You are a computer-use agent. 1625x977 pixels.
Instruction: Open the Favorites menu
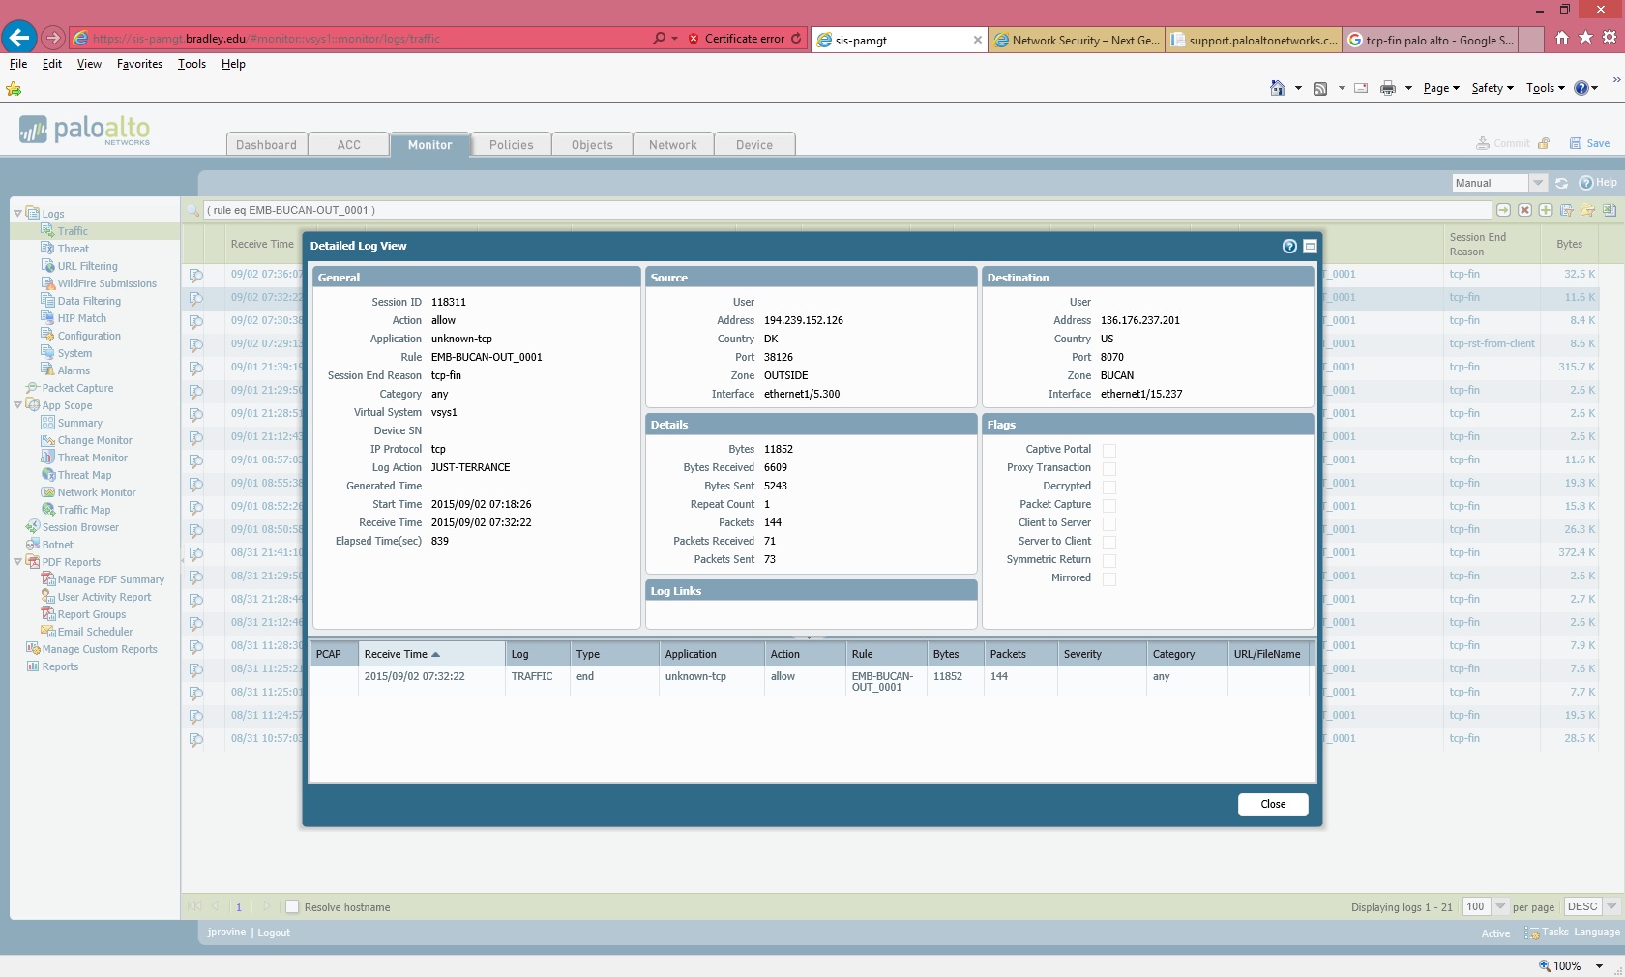tap(139, 64)
